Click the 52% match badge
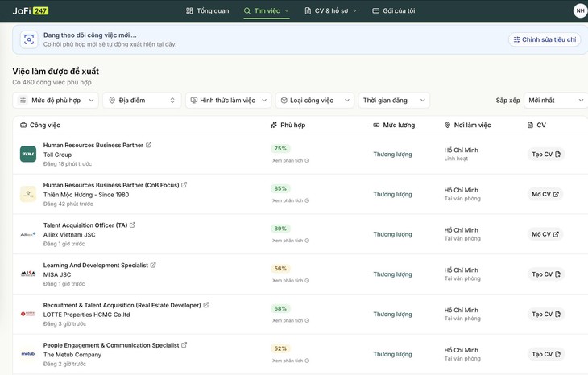 coord(280,348)
